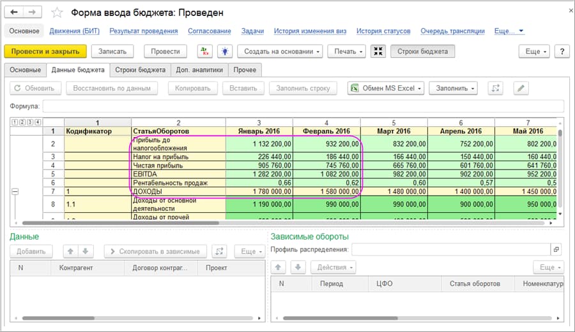
Task: Switch to the Доп. аналитики tab
Action: (199, 70)
